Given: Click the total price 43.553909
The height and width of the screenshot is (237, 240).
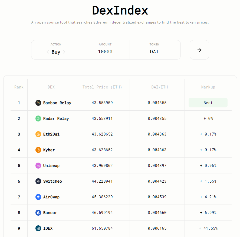Looking at the screenshot, I should pyautogui.click(x=102, y=103).
